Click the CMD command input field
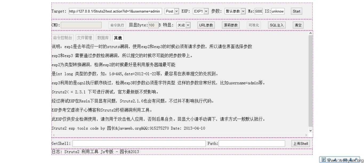Viewport: 364px width, 163px height. 81,25
